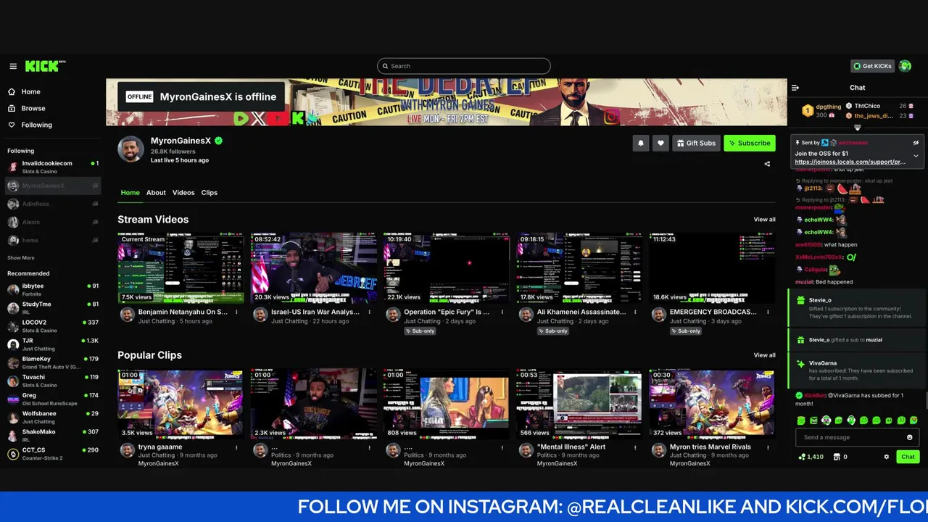Image resolution: width=928 pixels, height=522 pixels.
Task: Open the Current Stream video thumbnail
Action: [x=181, y=268]
